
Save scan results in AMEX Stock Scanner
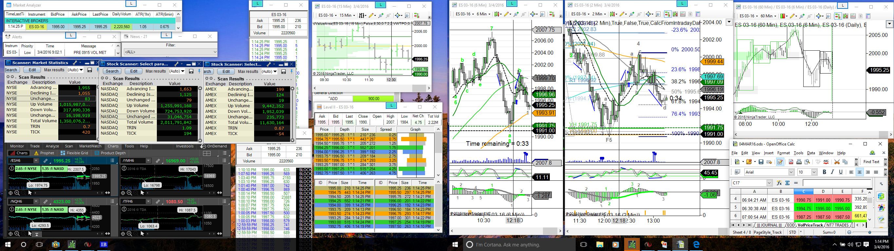point(284,72)
